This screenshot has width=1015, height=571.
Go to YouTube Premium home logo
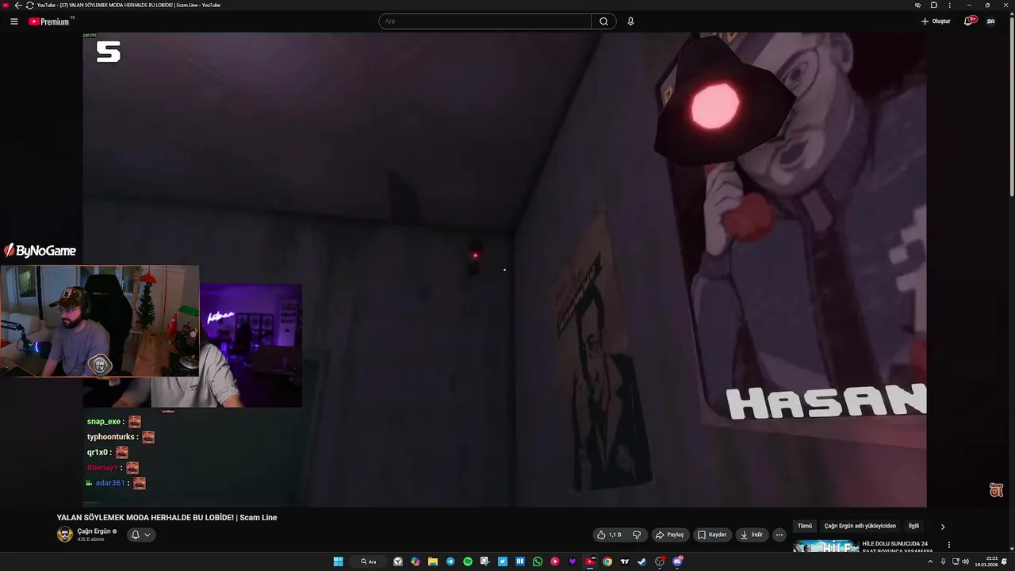pyautogui.click(x=52, y=21)
